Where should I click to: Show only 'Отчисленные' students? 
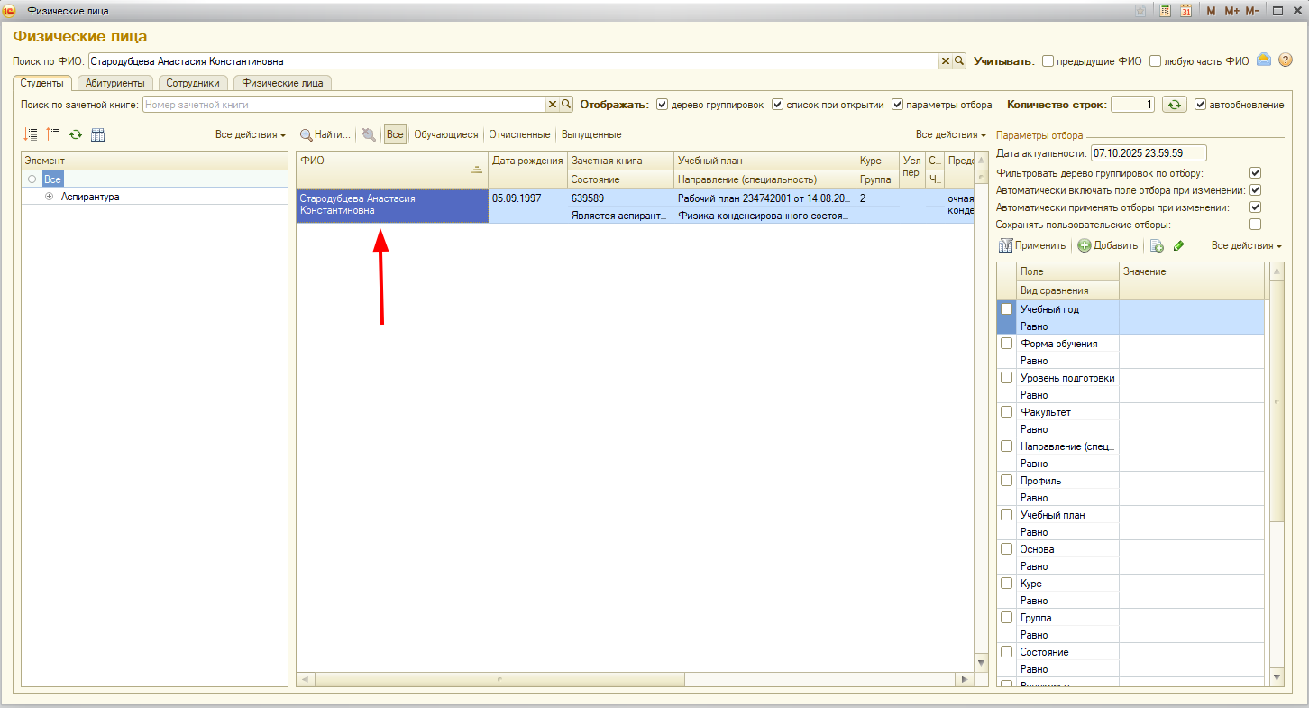coord(518,134)
